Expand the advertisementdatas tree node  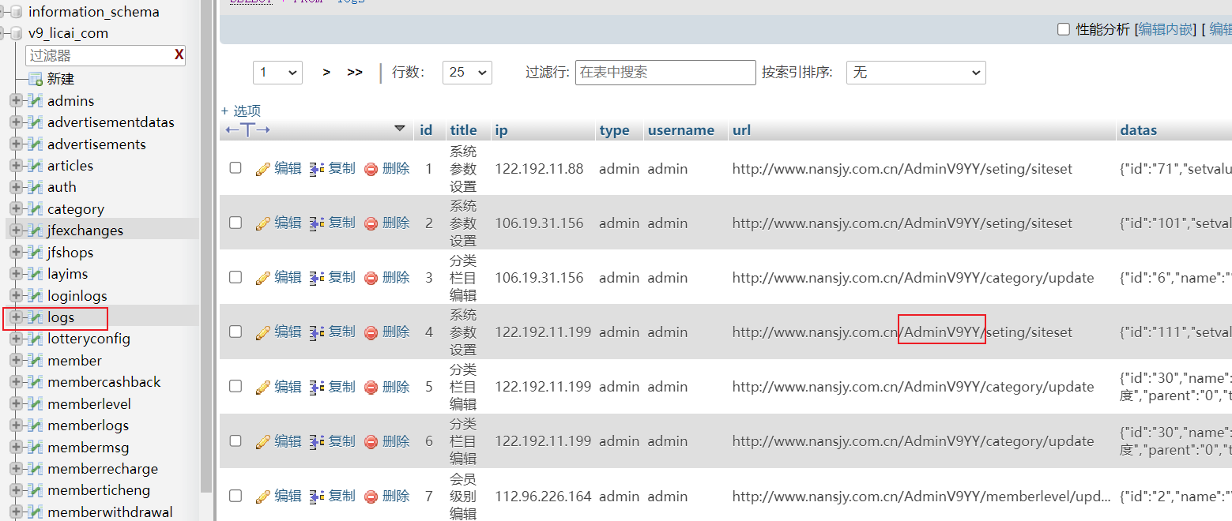point(15,122)
